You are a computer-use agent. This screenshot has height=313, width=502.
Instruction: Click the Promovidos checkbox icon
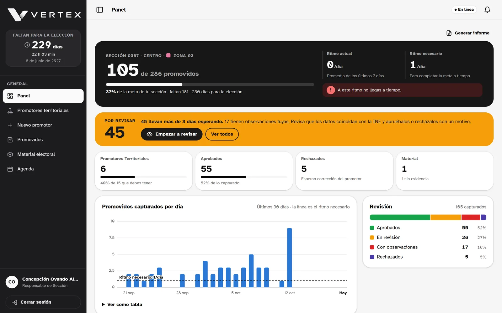pos(10,140)
